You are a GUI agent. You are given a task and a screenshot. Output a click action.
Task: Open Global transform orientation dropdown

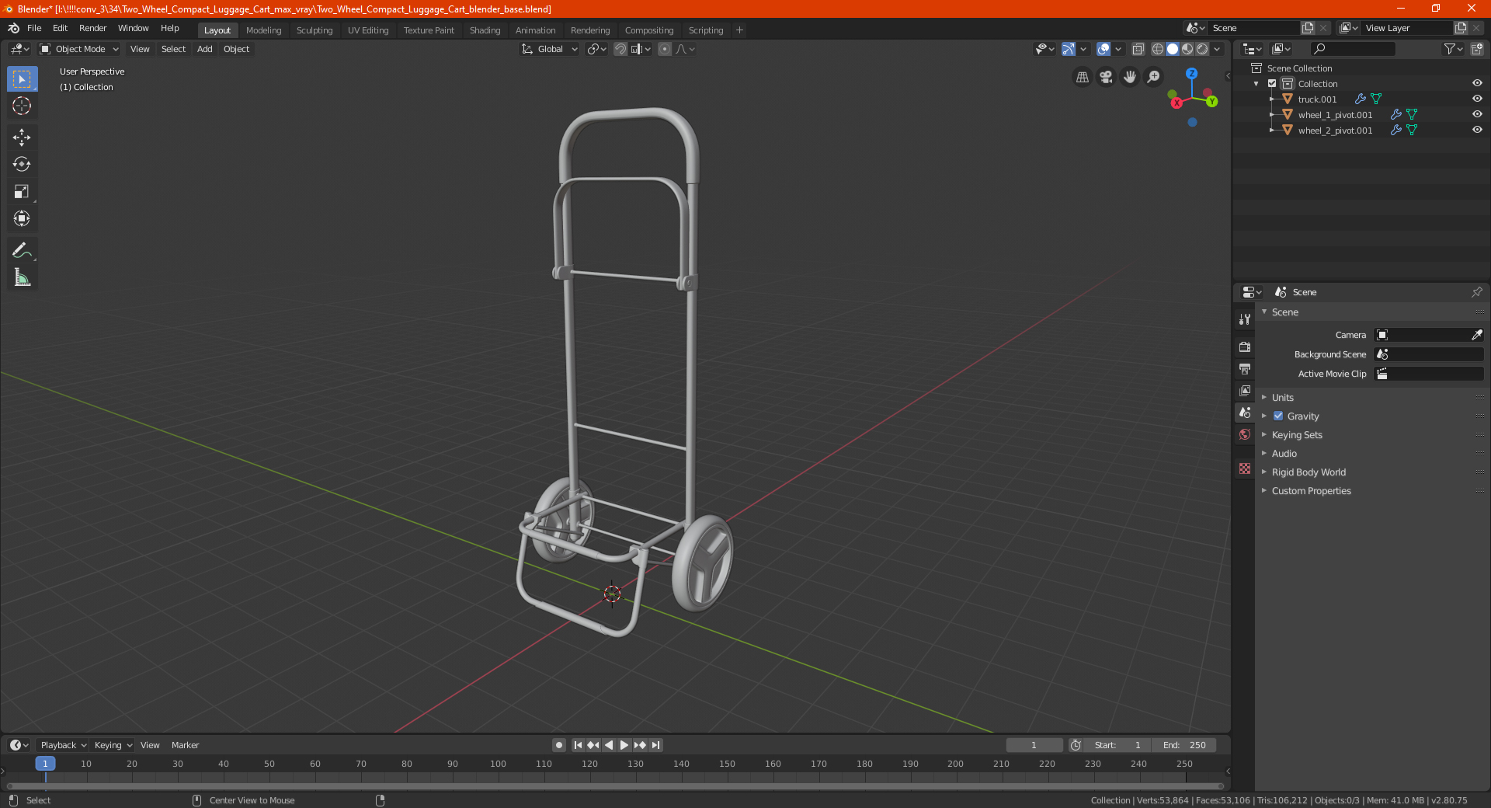(550, 49)
